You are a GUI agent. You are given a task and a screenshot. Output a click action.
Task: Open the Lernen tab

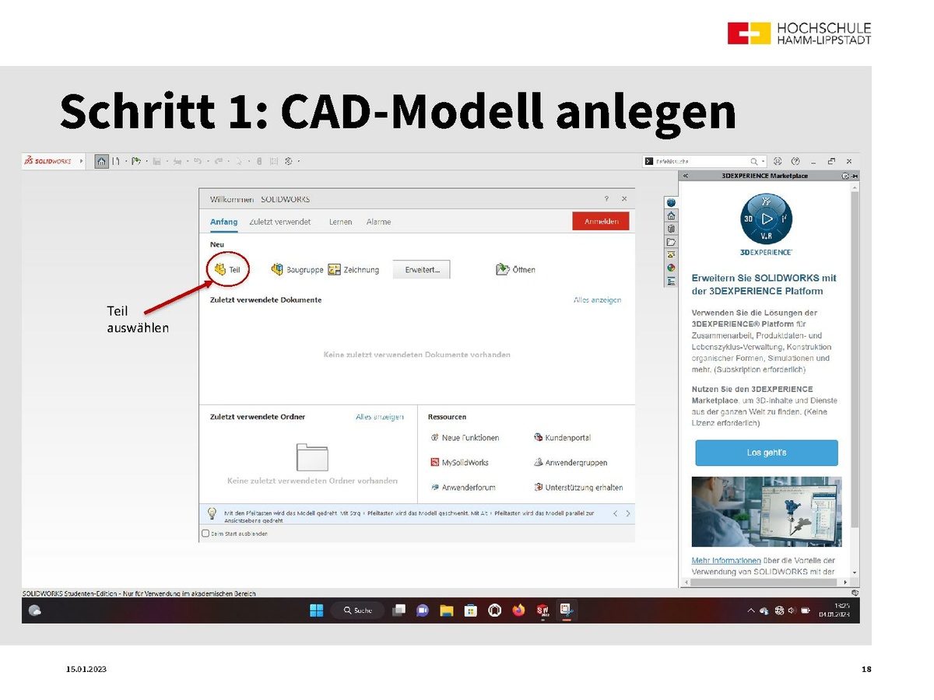340,222
